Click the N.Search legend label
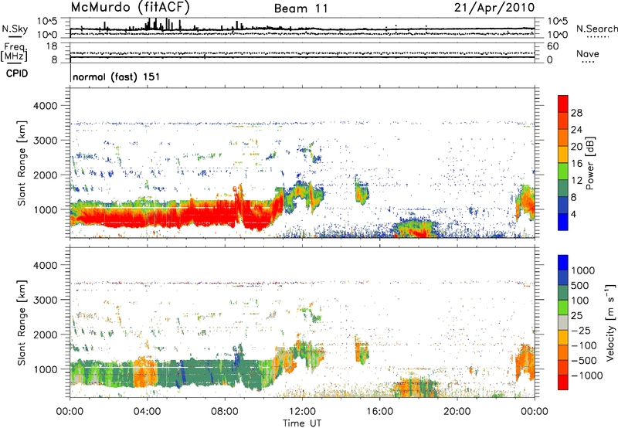The image size is (618, 428). pyautogui.click(x=597, y=29)
